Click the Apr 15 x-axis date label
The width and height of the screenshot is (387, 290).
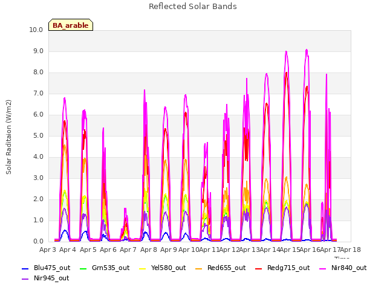click(290, 250)
